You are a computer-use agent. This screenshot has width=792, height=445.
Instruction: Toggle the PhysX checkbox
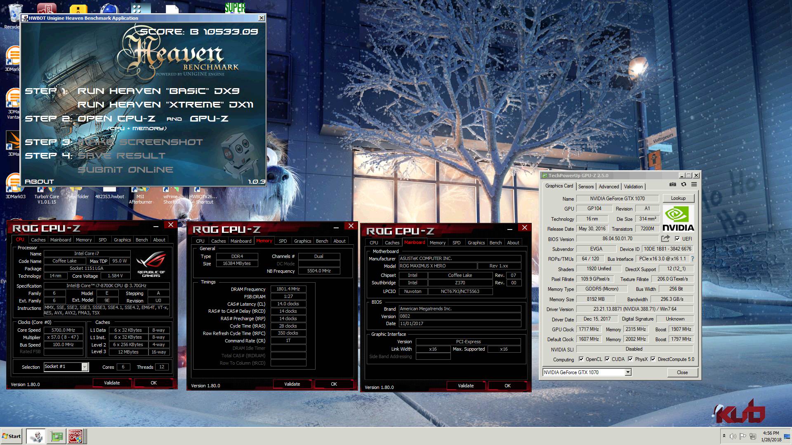[630, 359]
